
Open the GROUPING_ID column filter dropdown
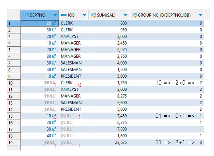click(200, 15)
